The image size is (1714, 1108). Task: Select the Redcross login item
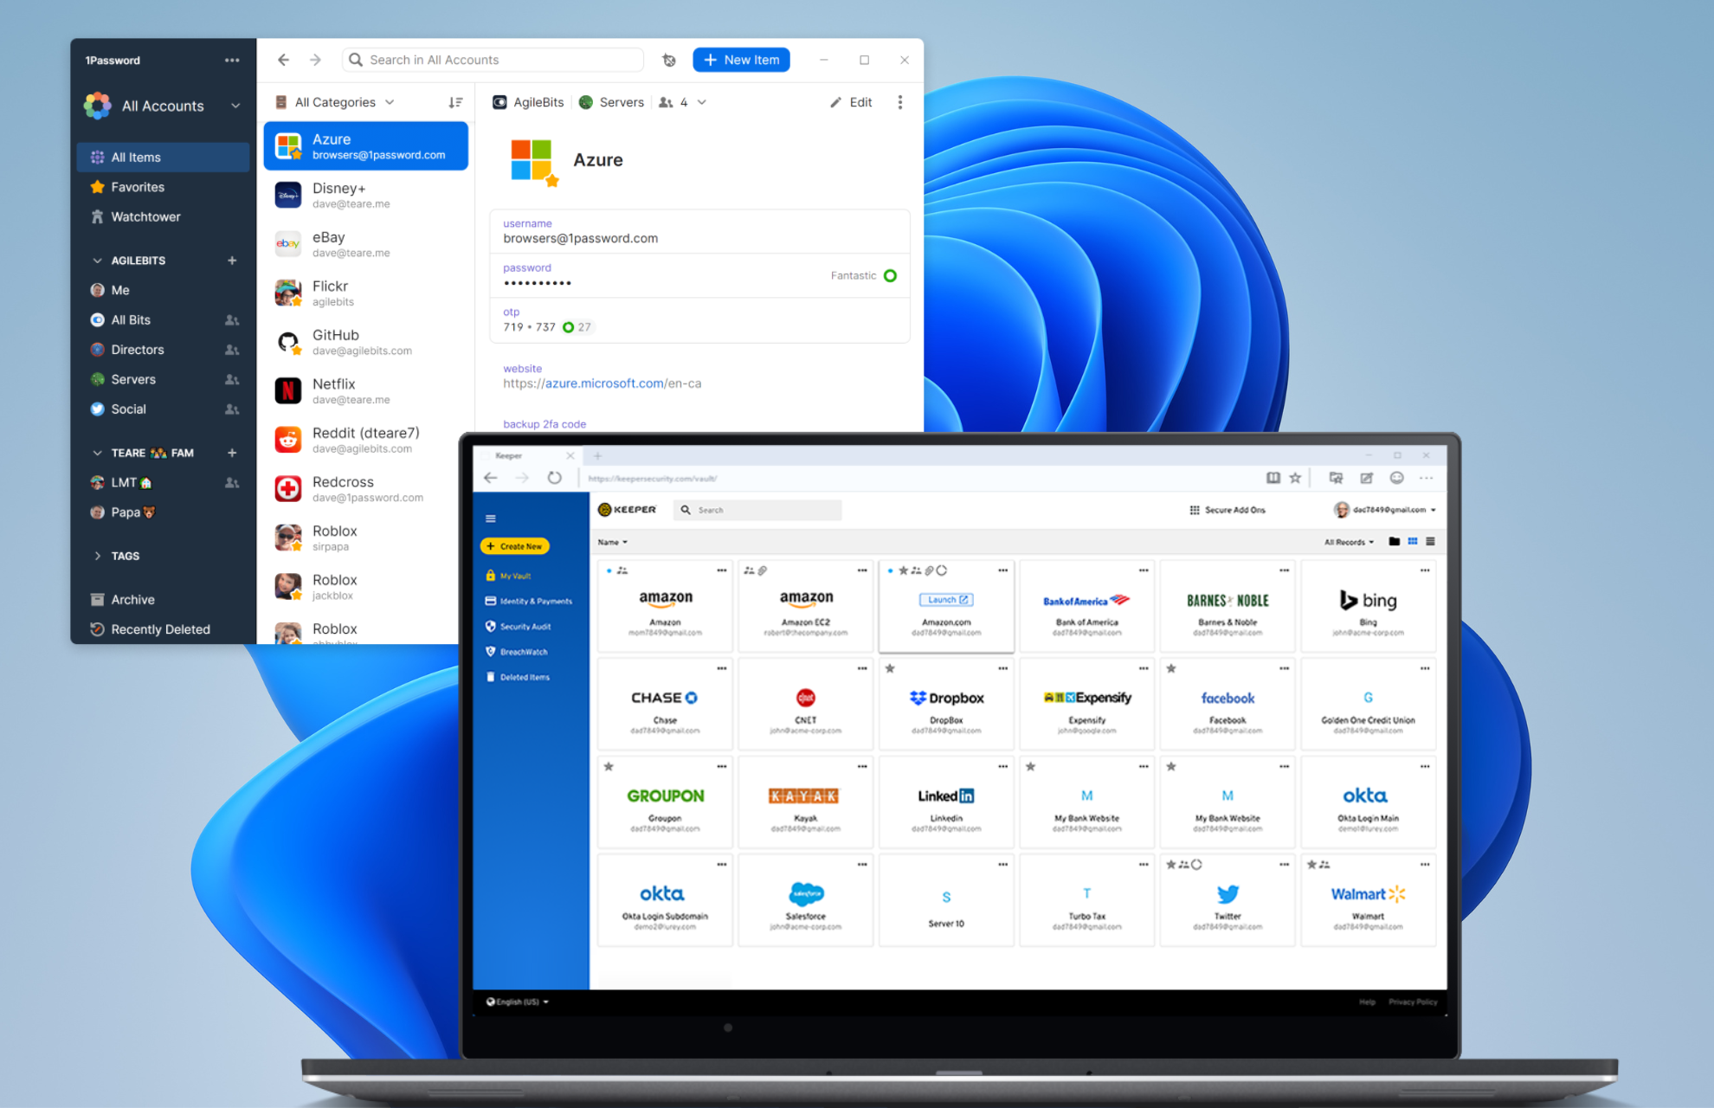[365, 489]
